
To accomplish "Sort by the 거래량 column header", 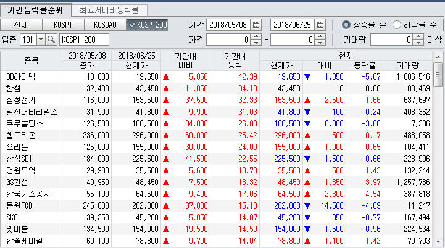I will (408, 65).
